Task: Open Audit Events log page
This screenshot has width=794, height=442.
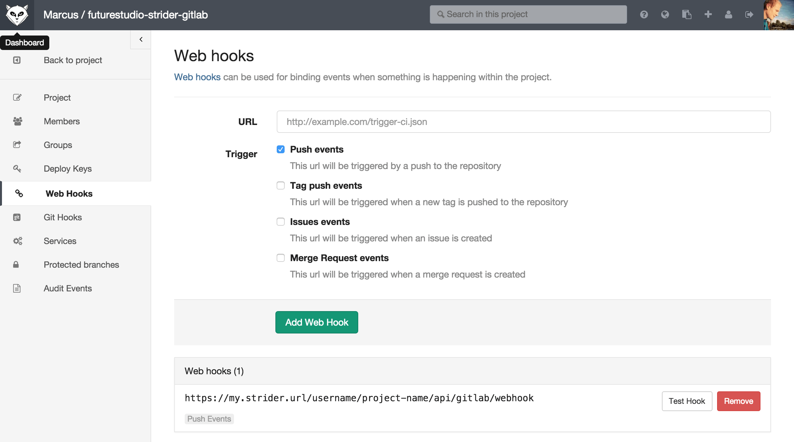Action: click(67, 288)
